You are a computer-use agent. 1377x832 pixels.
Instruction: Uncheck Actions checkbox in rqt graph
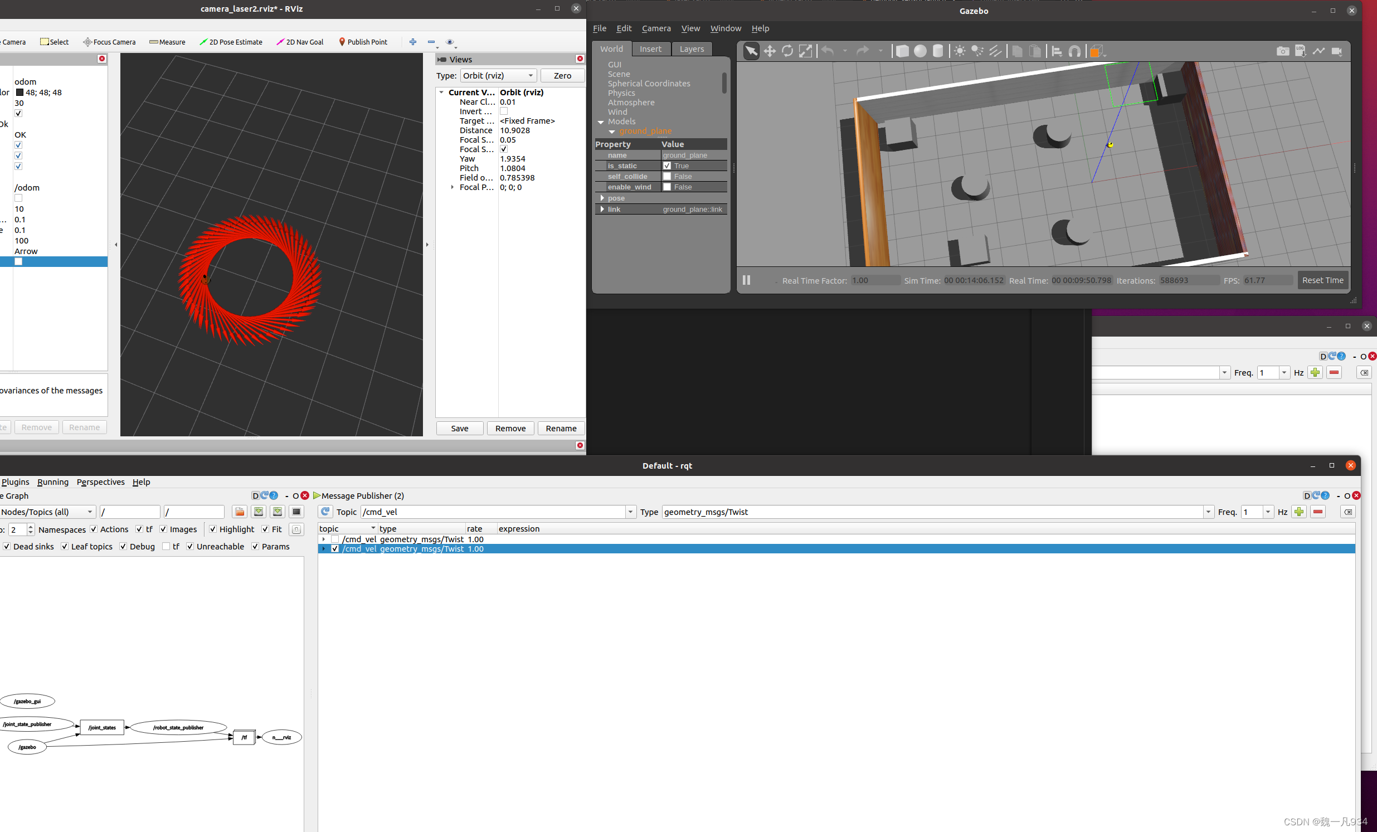pyautogui.click(x=94, y=529)
